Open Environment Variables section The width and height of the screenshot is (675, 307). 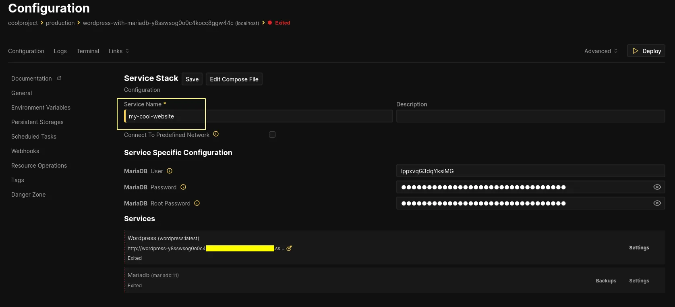click(x=41, y=108)
